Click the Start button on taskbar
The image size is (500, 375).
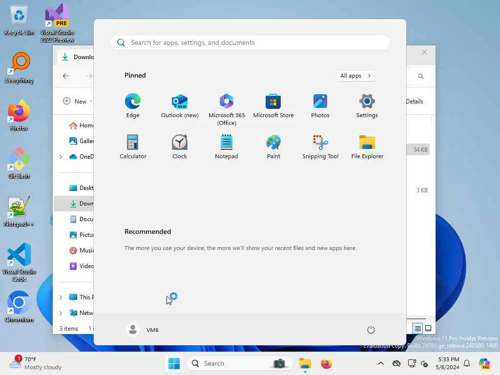pyautogui.click(x=174, y=363)
